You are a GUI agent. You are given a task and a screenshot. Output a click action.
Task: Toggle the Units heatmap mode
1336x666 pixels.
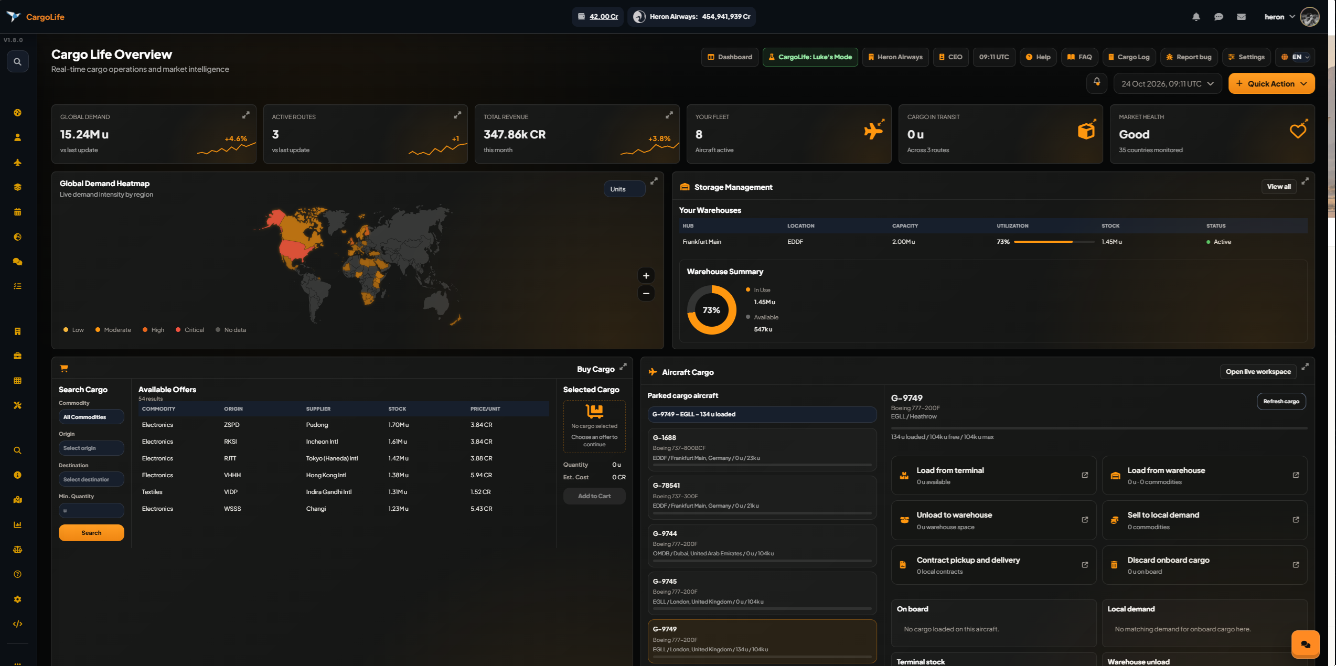click(624, 189)
